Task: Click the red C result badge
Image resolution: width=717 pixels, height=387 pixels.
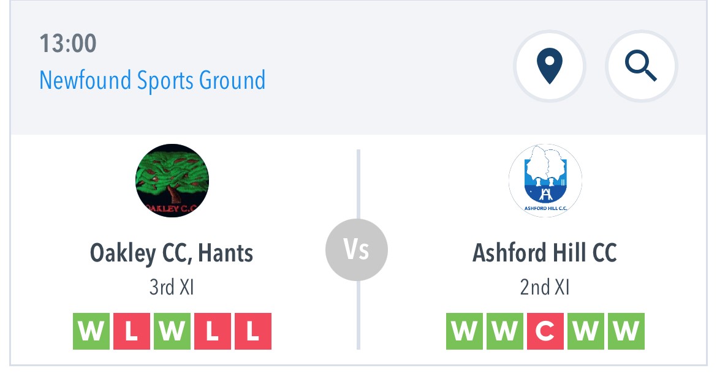Action: [545, 331]
